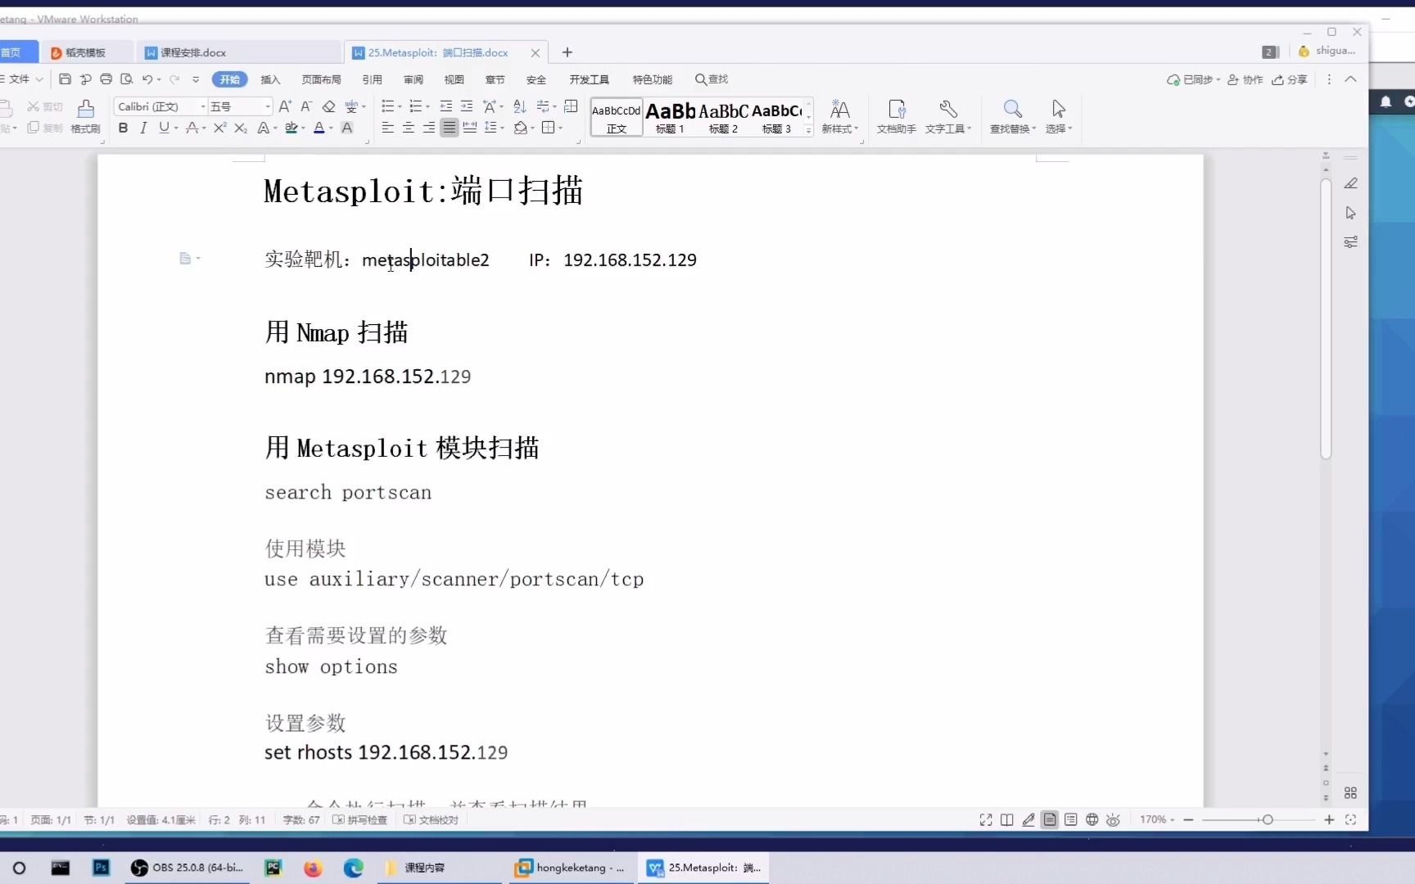Switch to web layout globe icon

[1092, 819]
